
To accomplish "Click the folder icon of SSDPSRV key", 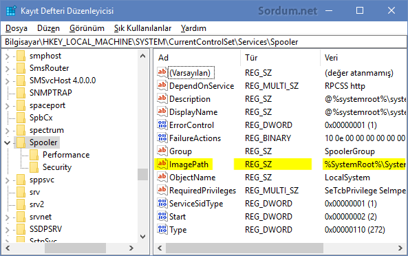I will pyautogui.click(x=21, y=229).
